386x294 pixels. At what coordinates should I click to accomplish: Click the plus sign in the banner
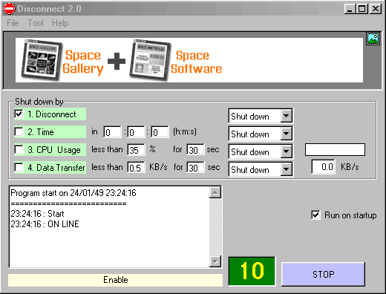117,61
